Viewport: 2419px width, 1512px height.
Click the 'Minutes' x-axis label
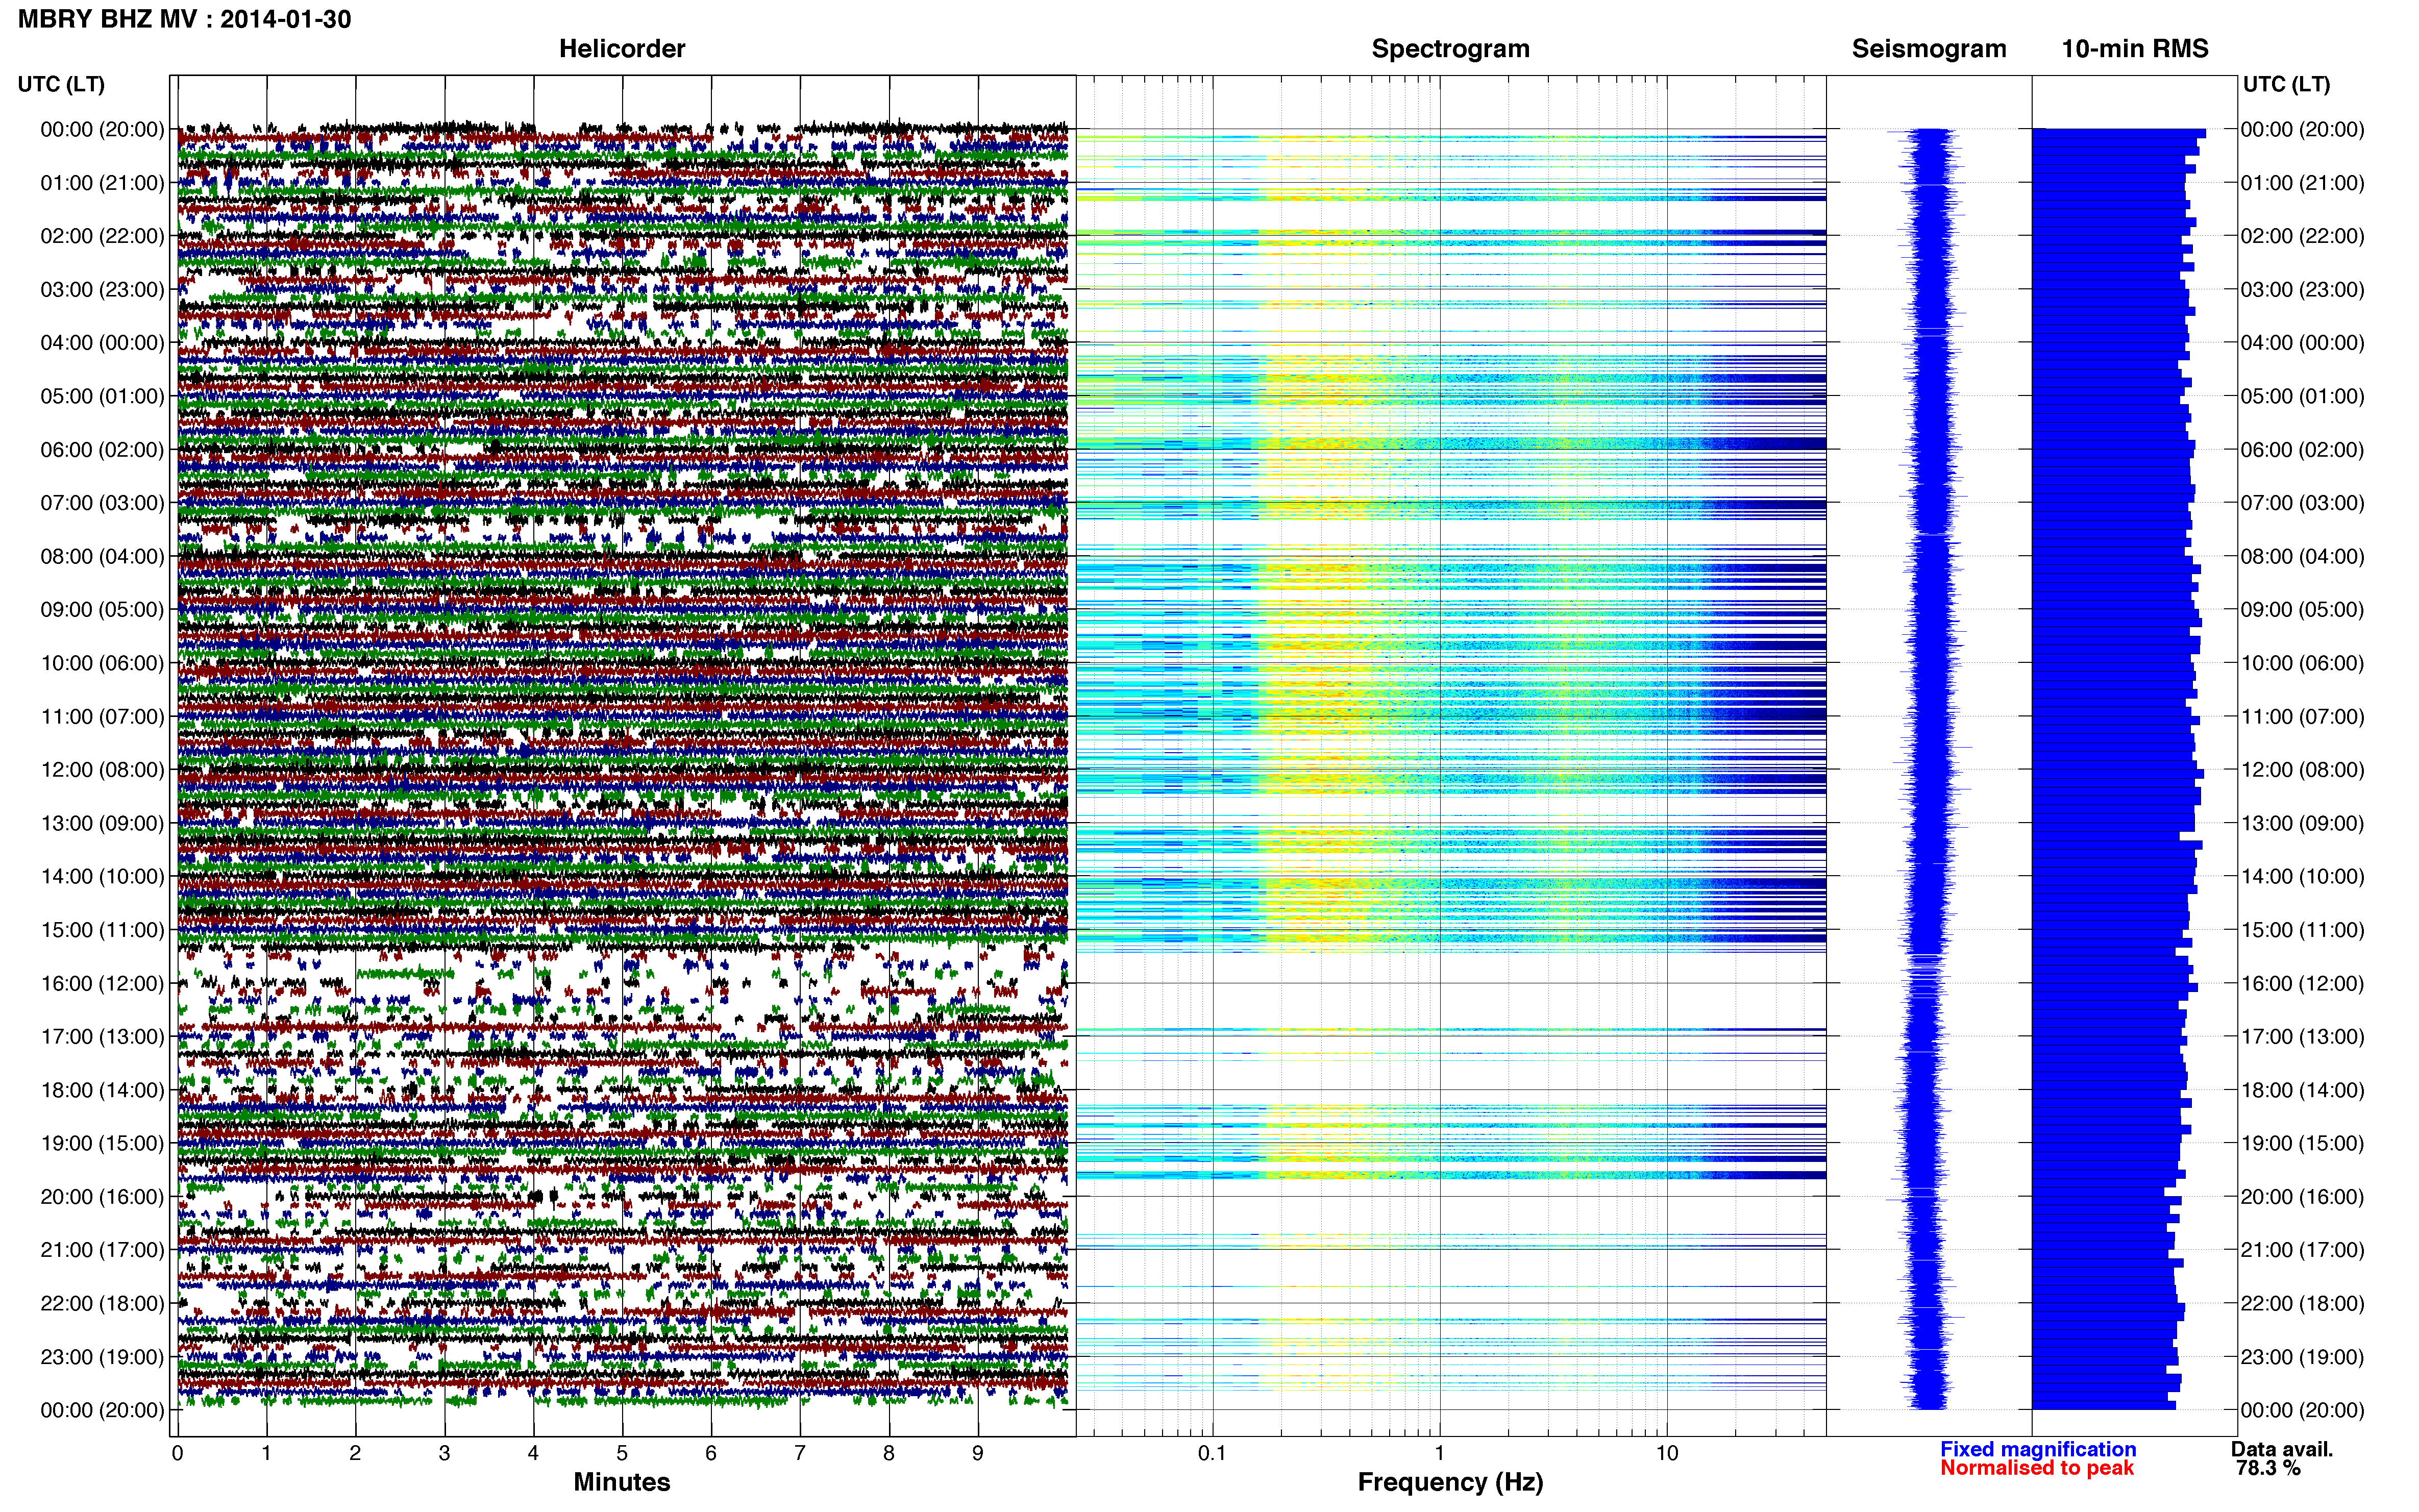tap(622, 1482)
